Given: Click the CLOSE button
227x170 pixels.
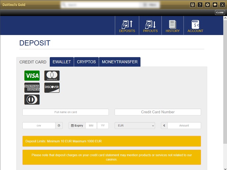Looking at the screenshot, I should 220,13.
